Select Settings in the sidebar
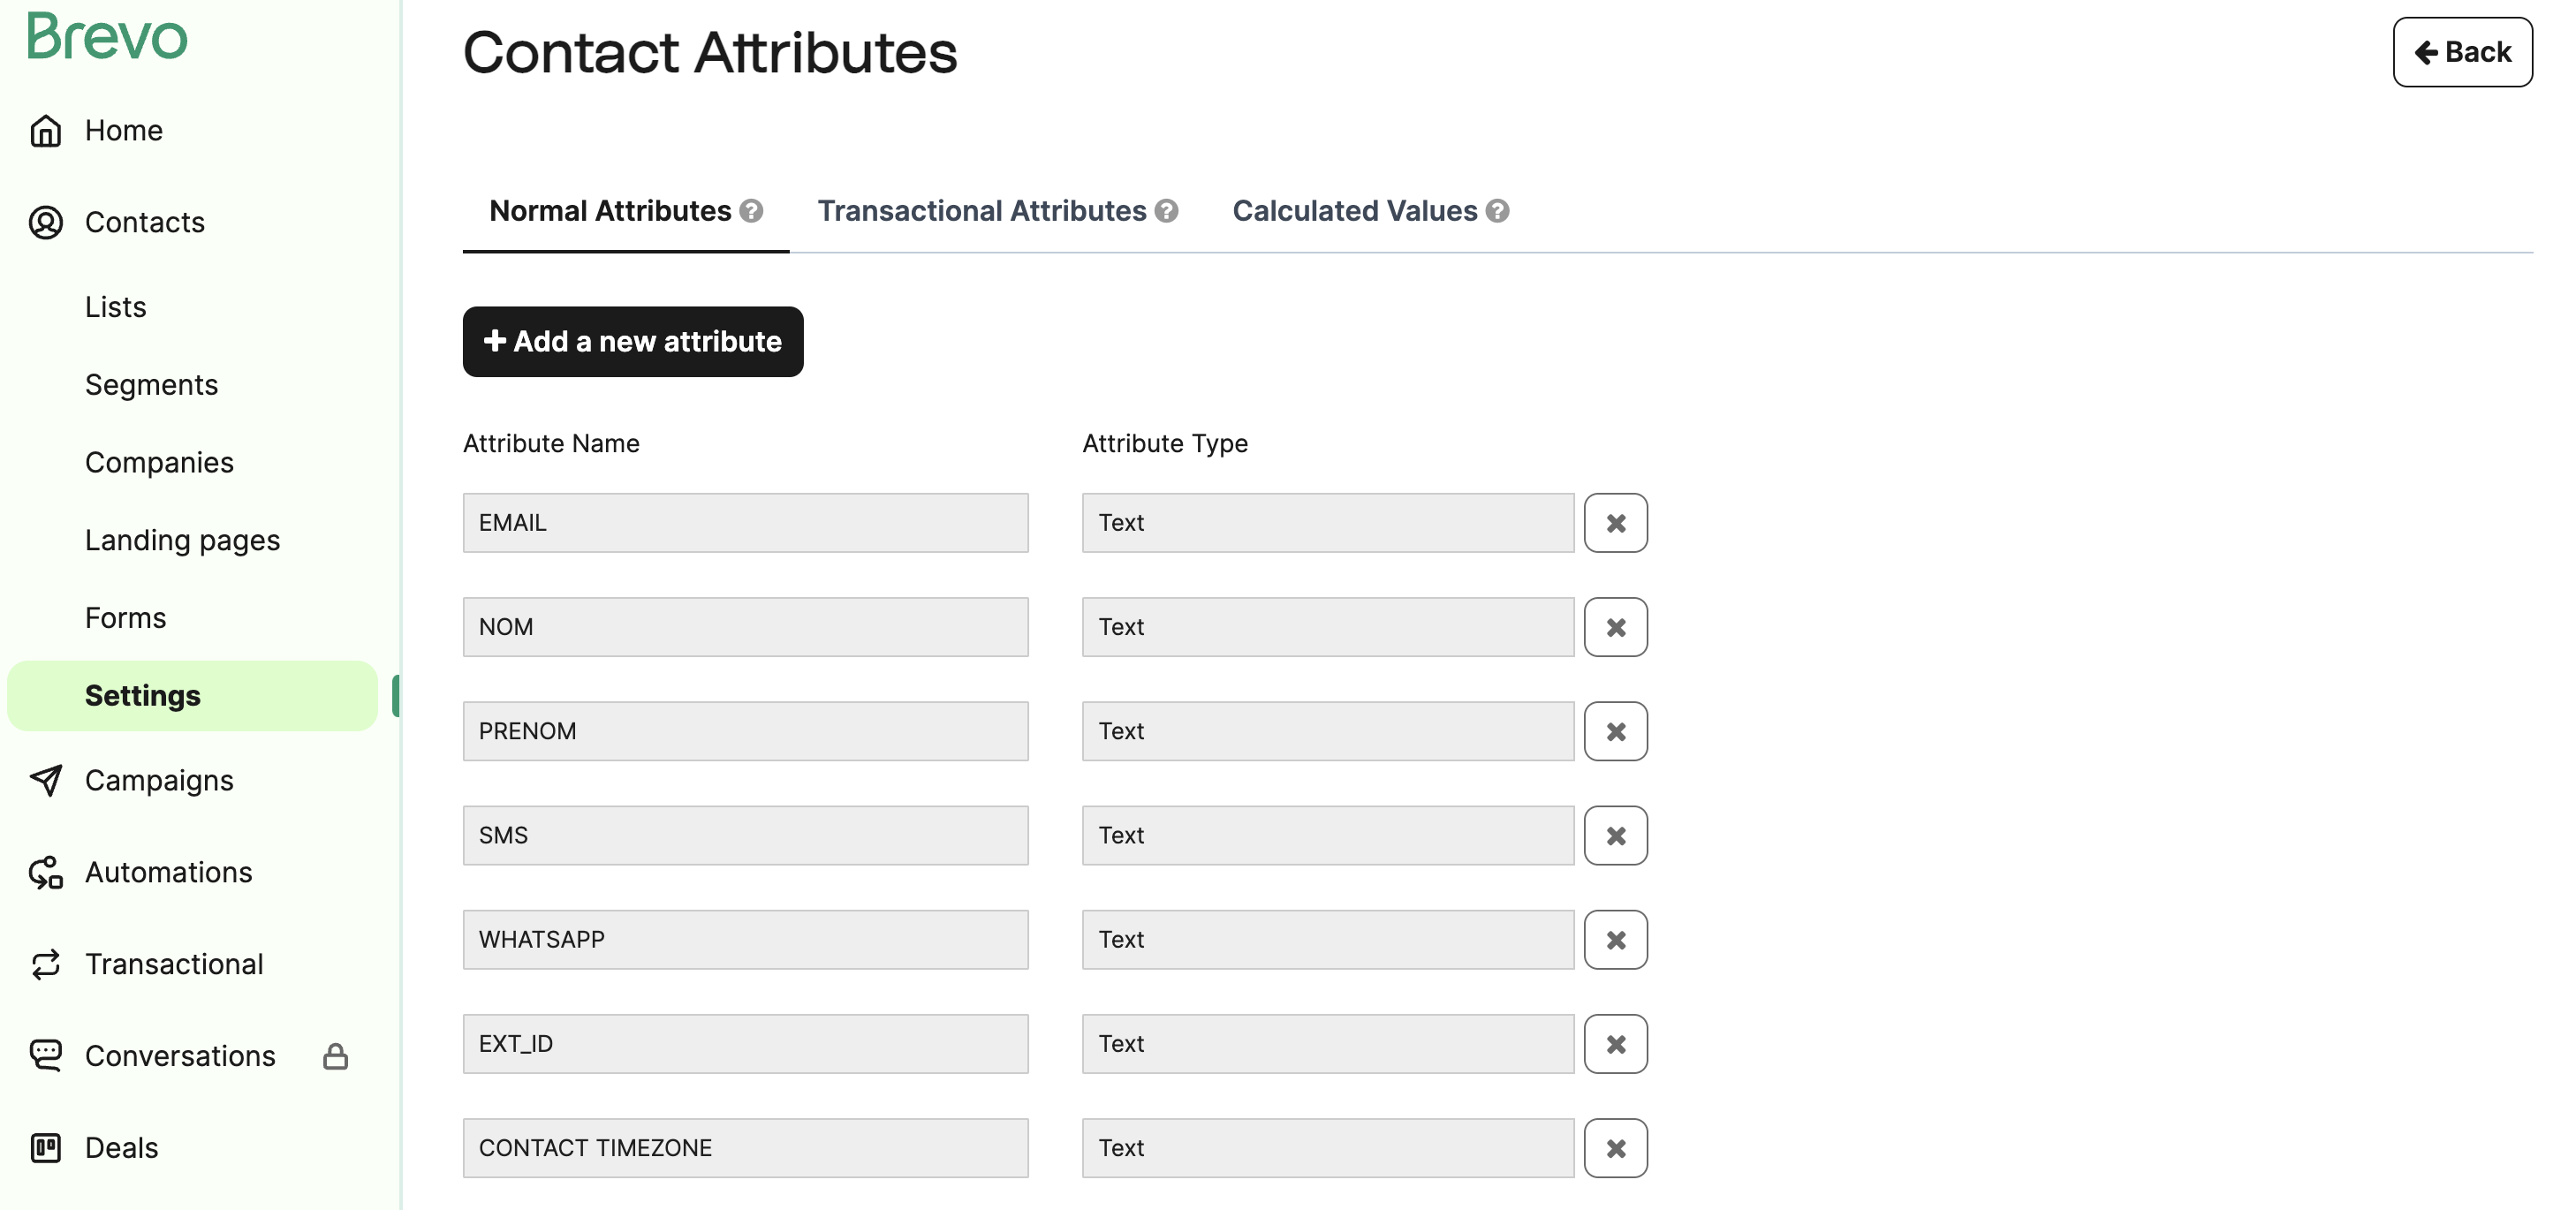The width and height of the screenshot is (2576, 1210). (192, 696)
